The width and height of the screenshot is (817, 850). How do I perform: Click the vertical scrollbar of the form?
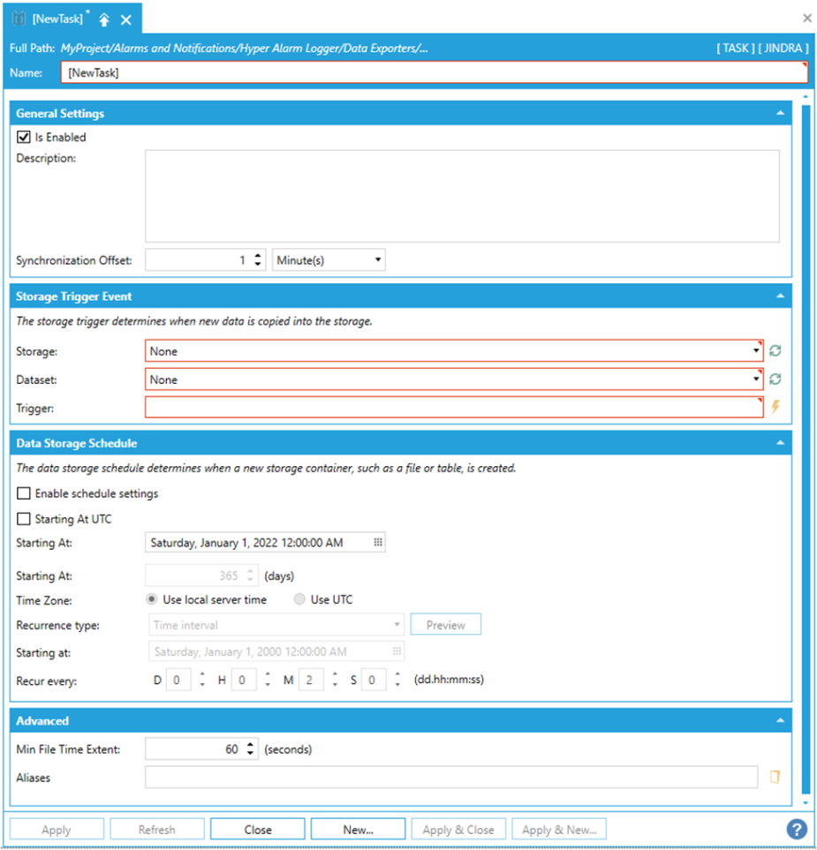(806, 449)
